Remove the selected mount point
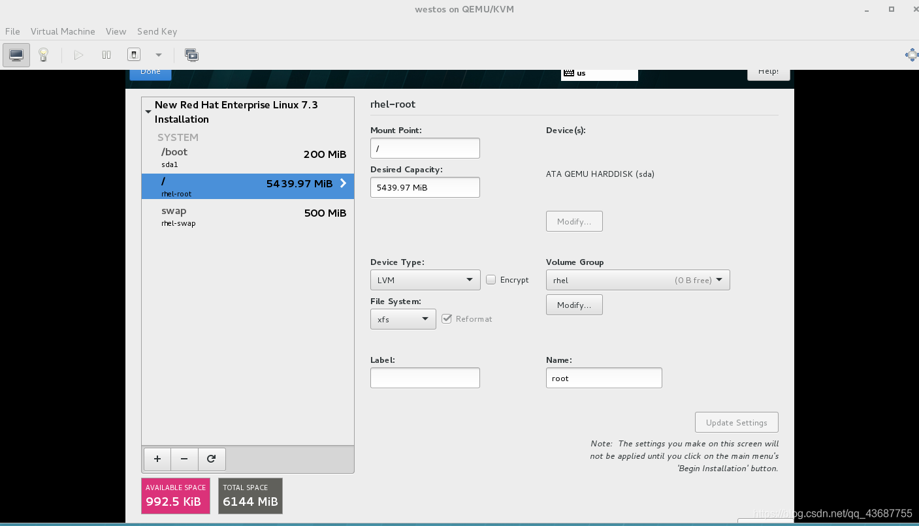Image resolution: width=919 pixels, height=526 pixels. click(x=184, y=459)
